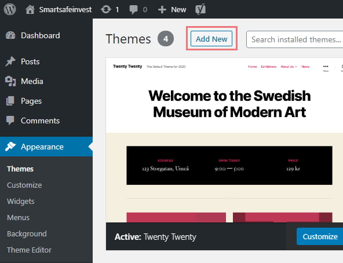Open the Media menu

[32, 81]
